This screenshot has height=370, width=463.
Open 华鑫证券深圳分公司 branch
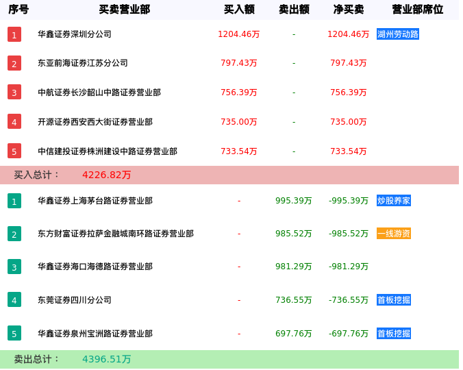(x=75, y=34)
